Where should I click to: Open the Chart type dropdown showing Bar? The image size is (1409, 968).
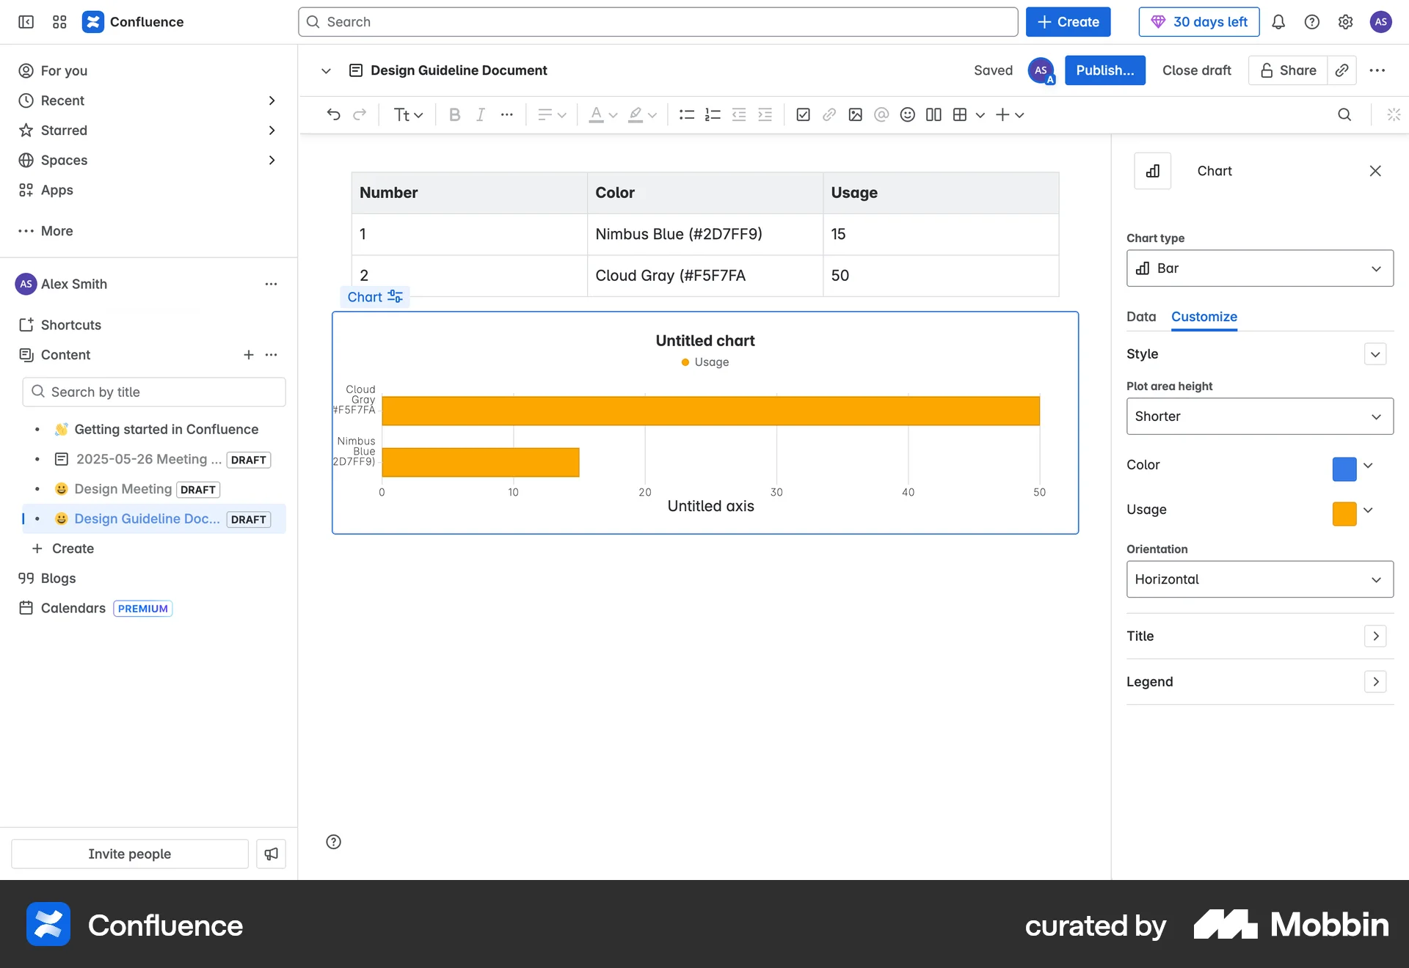[1259, 268]
